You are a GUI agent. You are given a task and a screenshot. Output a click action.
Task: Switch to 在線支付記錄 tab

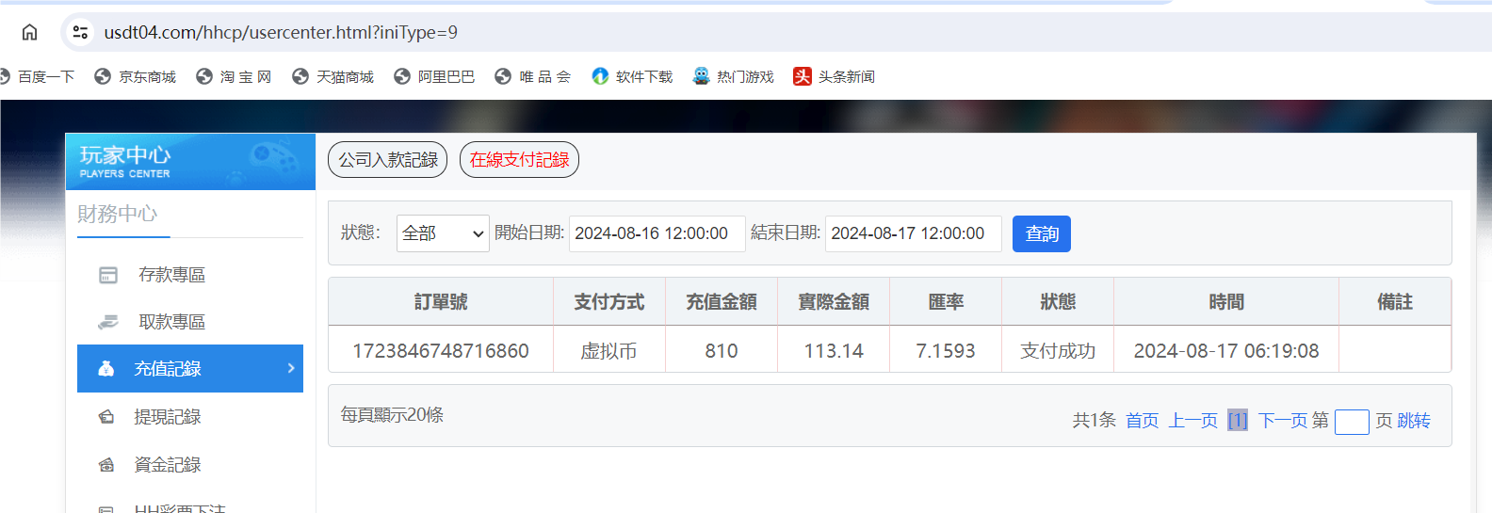[519, 160]
